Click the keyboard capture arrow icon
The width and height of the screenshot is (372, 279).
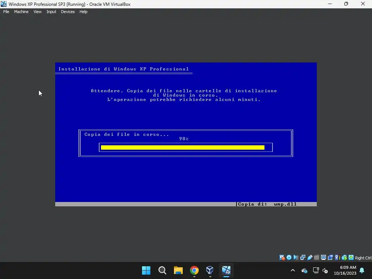(x=351, y=258)
